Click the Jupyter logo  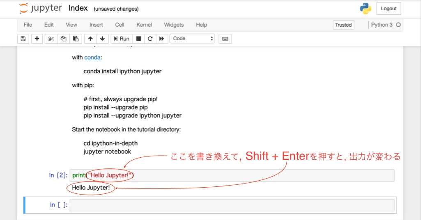[x=41, y=8]
